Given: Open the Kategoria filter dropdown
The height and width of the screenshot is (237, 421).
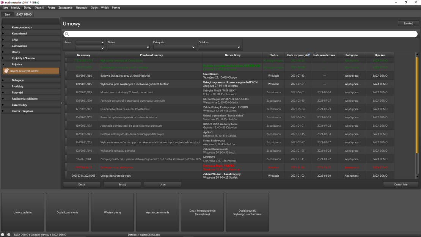Looking at the screenshot, I should pos(174,47).
